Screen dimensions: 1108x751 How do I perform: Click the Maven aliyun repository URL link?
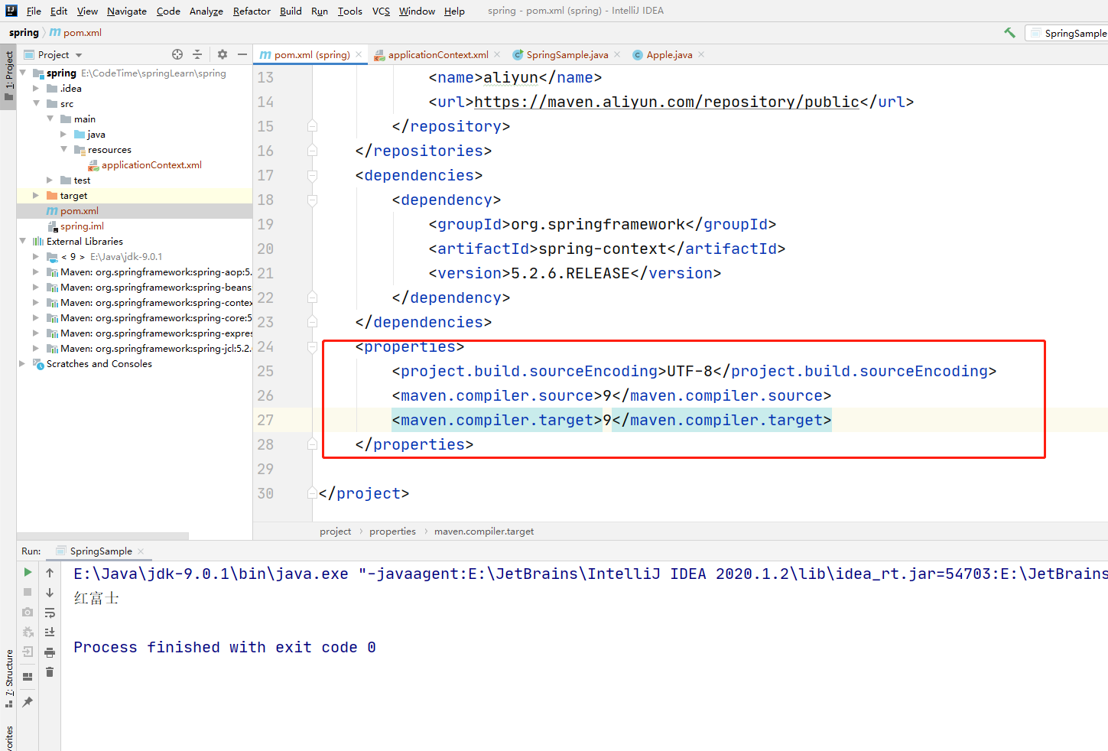coord(667,102)
